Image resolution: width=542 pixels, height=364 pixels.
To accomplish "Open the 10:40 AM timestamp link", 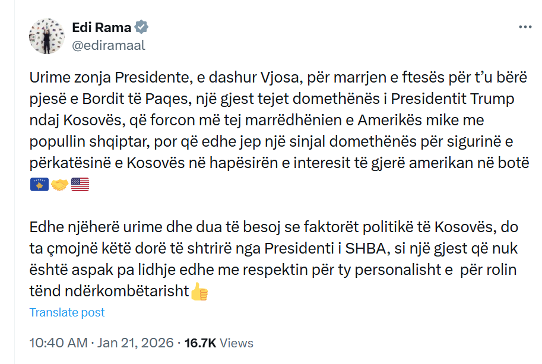I will 58,343.
